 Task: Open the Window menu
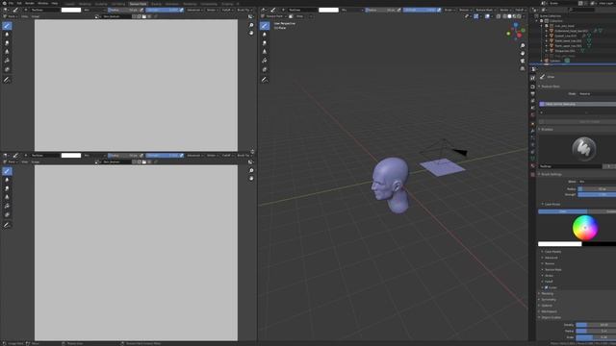tap(42, 3)
